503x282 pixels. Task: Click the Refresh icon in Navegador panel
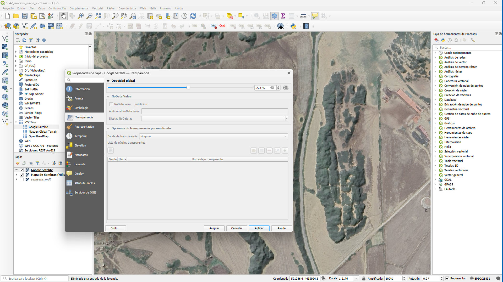point(24,40)
